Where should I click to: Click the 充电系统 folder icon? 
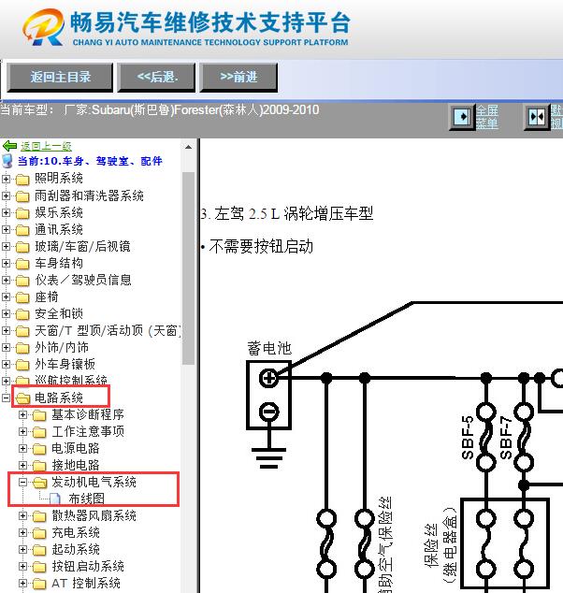pyautogui.click(x=39, y=533)
